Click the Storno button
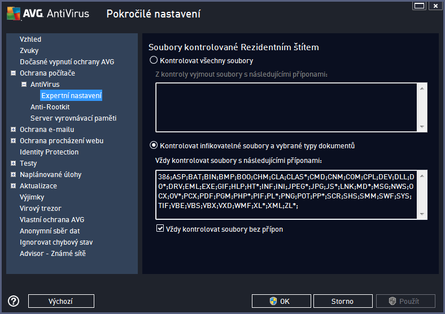This screenshot has width=445, height=314. pos(343,301)
